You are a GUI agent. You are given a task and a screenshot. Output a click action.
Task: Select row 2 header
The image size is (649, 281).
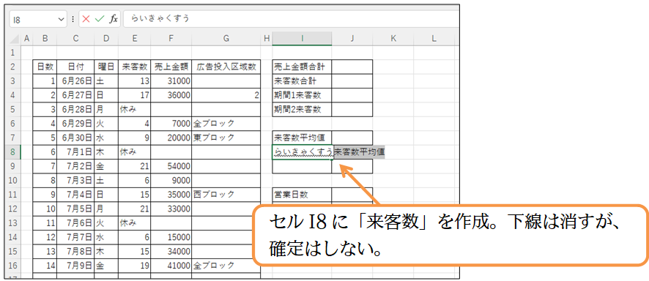[x=12, y=67]
